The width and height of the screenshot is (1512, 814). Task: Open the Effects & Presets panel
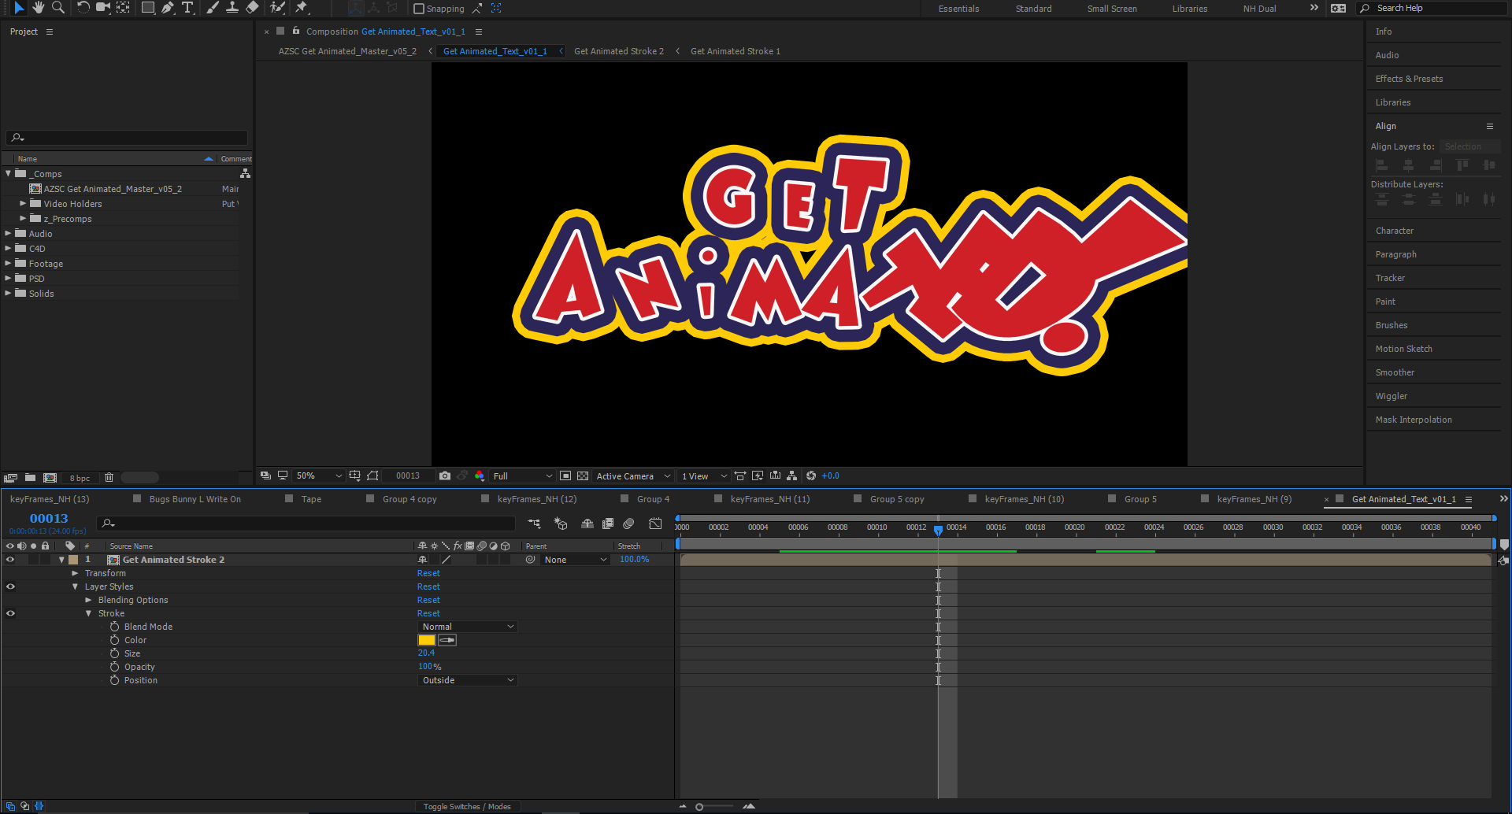(x=1409, y=79)
